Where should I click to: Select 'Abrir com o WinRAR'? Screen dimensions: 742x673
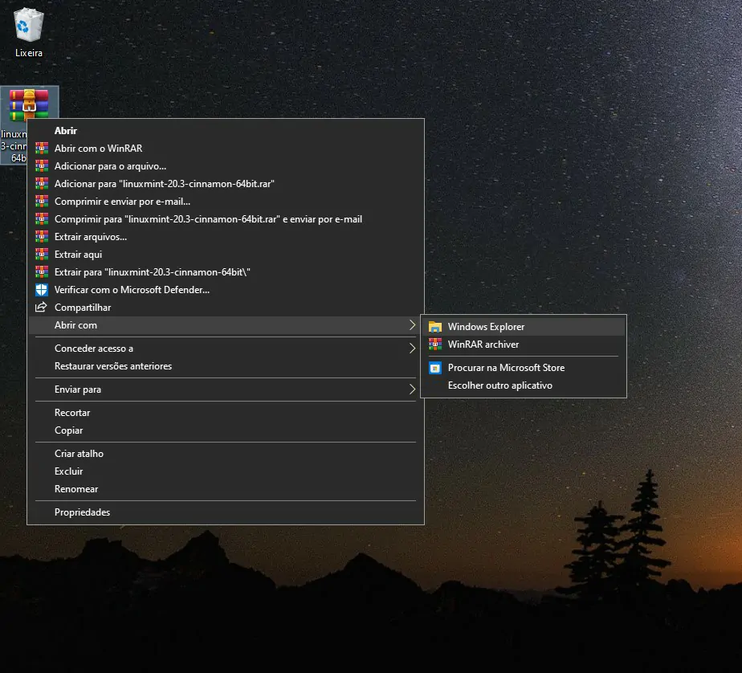pyautogui.click(x=226, y=148)
